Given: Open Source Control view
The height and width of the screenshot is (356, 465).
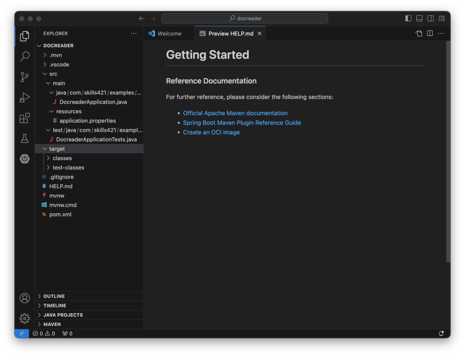Looking at the screenshot, I should tap(25, 77).
